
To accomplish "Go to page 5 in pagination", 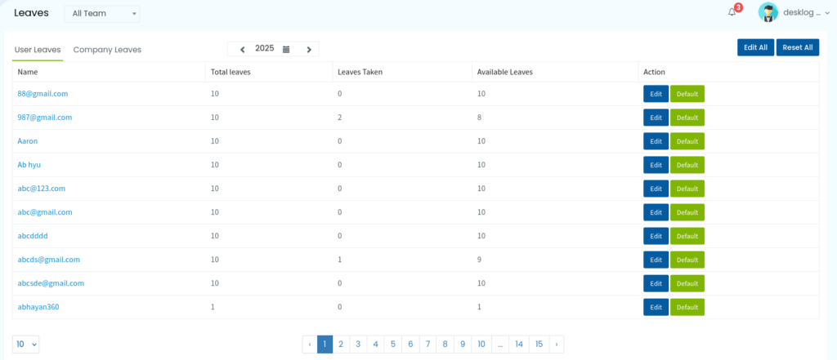I will click(x=393, y=344).
